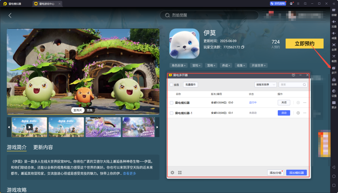
Task: Switch to the 雷电游戏中心 tab
Action: pos(47,4)
